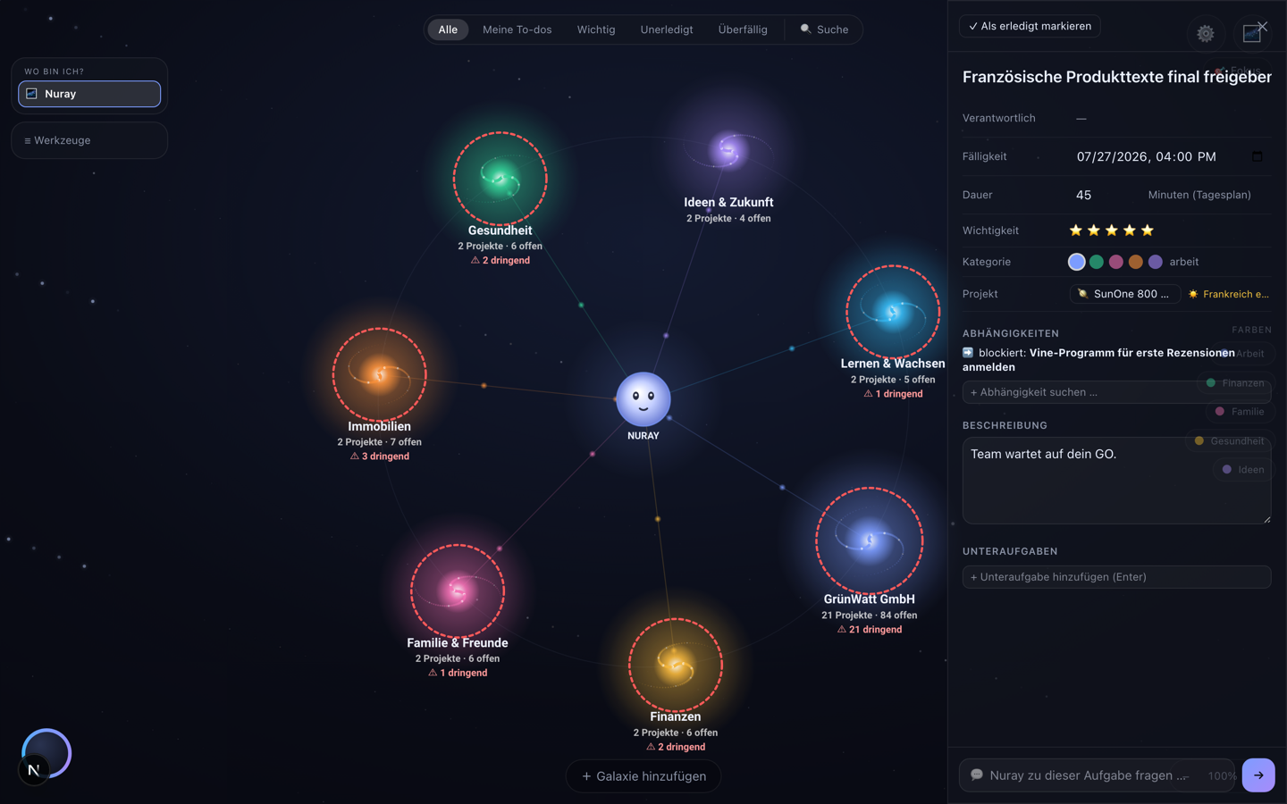The width and height of the screenshot is (1287, 804).
Task: Open calendar picker for Fälligkeit
Action: click(x=1257, y=156)
